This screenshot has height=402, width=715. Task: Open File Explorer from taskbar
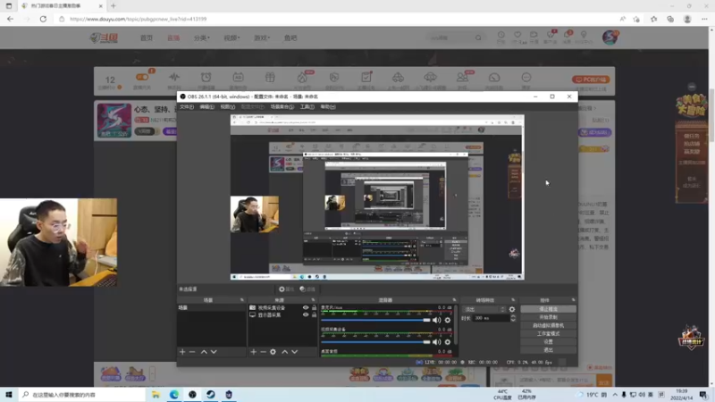(x=156, y=395)
